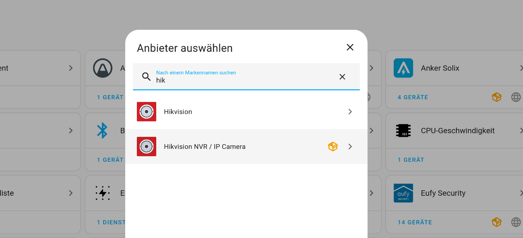Click the search magnifier icon
523x238 pixels.
tap(146, 77)
